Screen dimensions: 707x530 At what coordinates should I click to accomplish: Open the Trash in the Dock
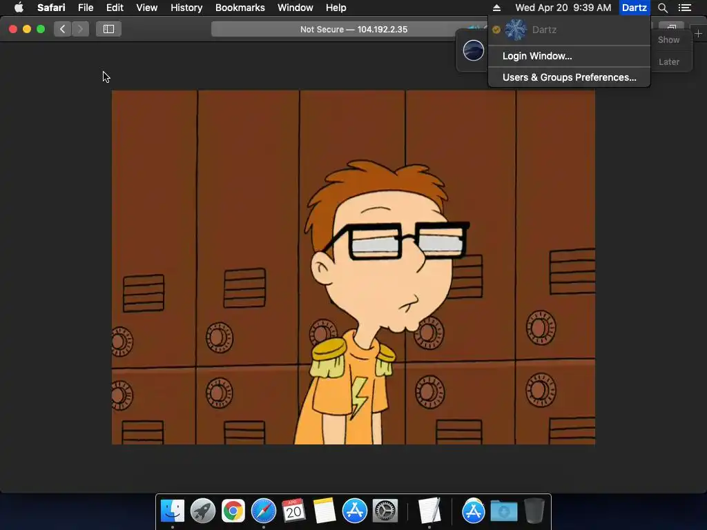(534, 511)
